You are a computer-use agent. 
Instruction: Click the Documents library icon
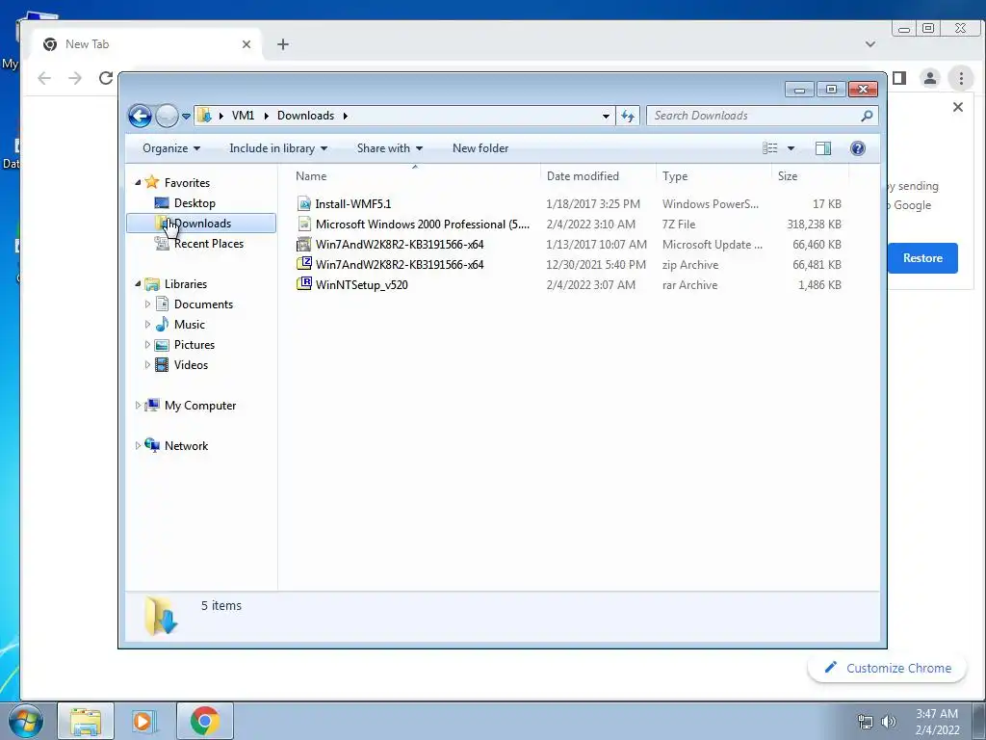162,304
